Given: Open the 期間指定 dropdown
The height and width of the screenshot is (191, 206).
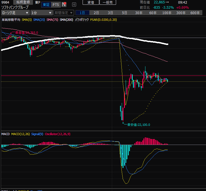Looking at the screenshot, I should click(x=64, y=13).
